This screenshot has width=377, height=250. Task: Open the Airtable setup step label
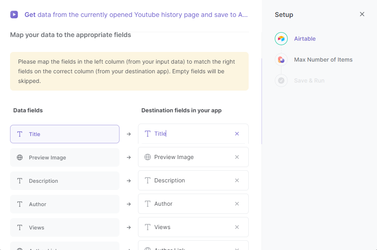coord(305,39)
